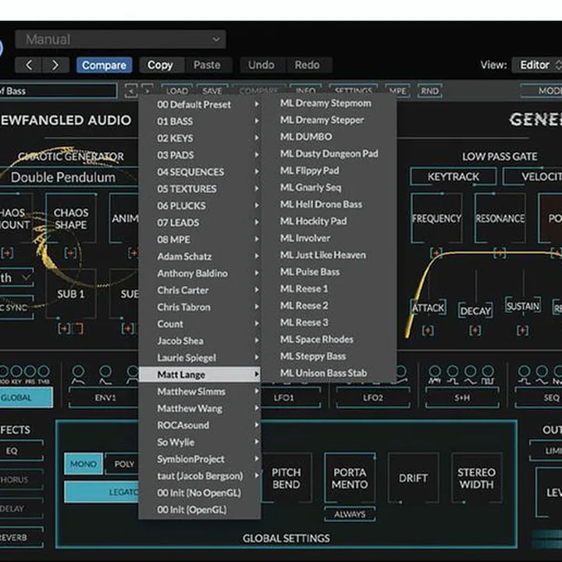Viewport: 562px width, 562px height.
Task: Click Generate's small next-preset arrow beside LOAD
Action: tap(148, 88)
